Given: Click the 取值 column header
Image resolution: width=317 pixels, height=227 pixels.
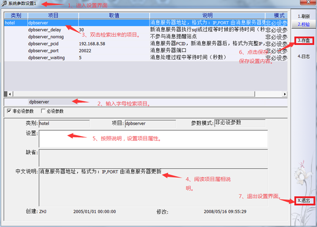Looking at the screenshot, I should click(x=113, y=15).
